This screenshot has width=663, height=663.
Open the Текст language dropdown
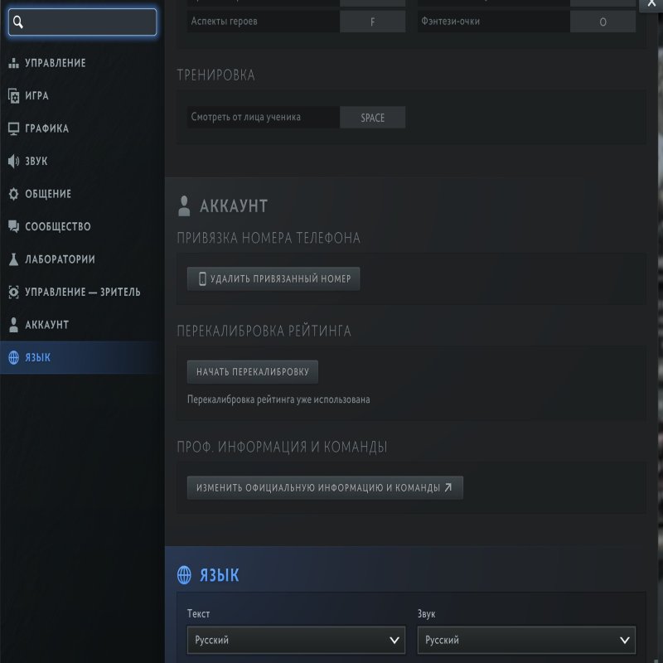point(296,640)
